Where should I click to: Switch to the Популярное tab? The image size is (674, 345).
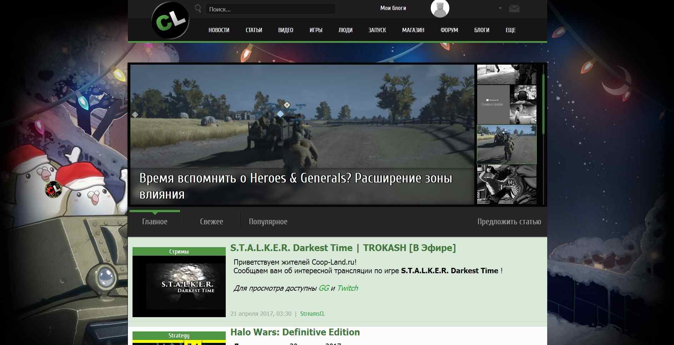point(268,222)
